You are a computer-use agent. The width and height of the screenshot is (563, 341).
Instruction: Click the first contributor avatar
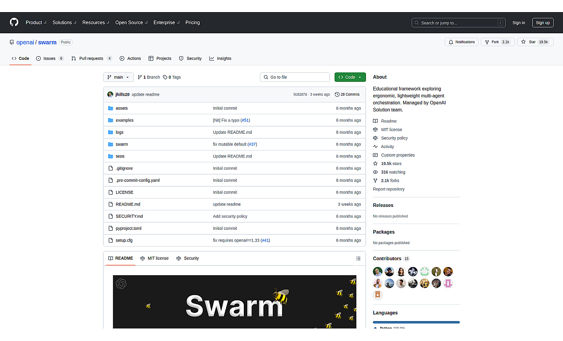point(378,272)
